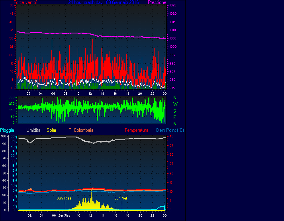Click the 990 pressure axis value

pos(172,63)
